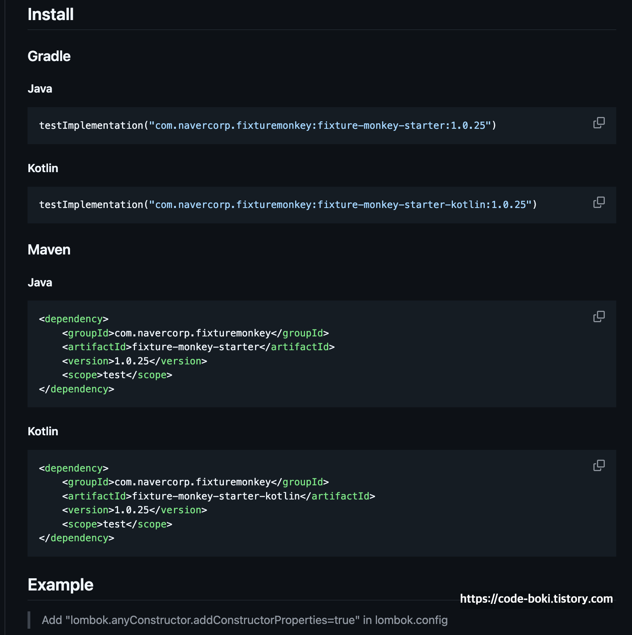This screenshot has width=632, height=635.
Task: Click the Gradle heading
Action: 49,56
